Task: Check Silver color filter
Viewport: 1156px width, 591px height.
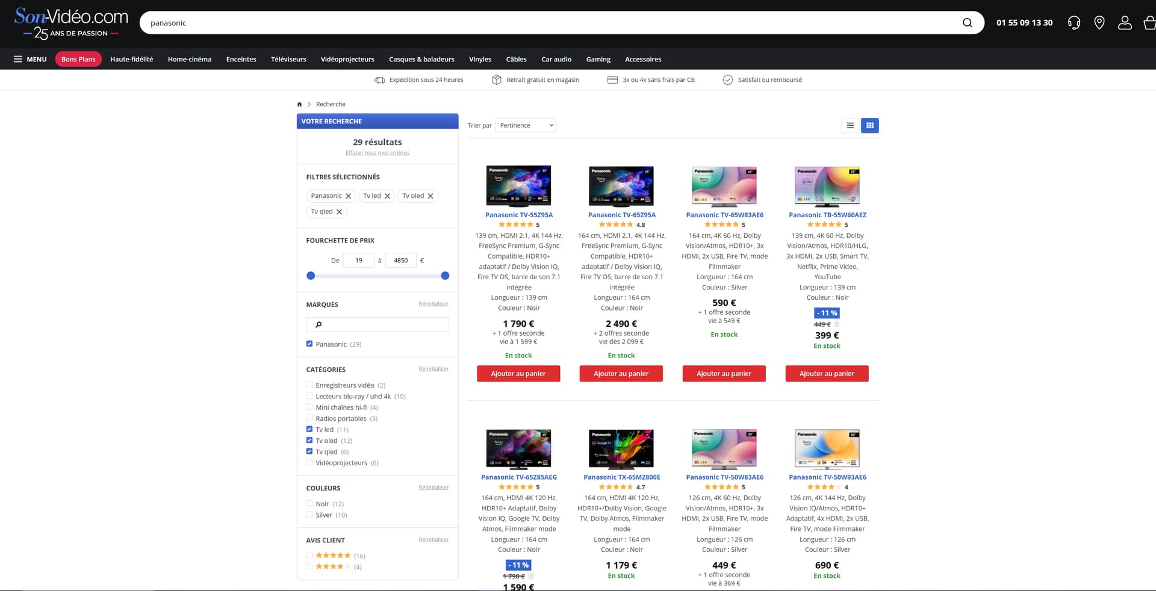Action: (309, 515)
